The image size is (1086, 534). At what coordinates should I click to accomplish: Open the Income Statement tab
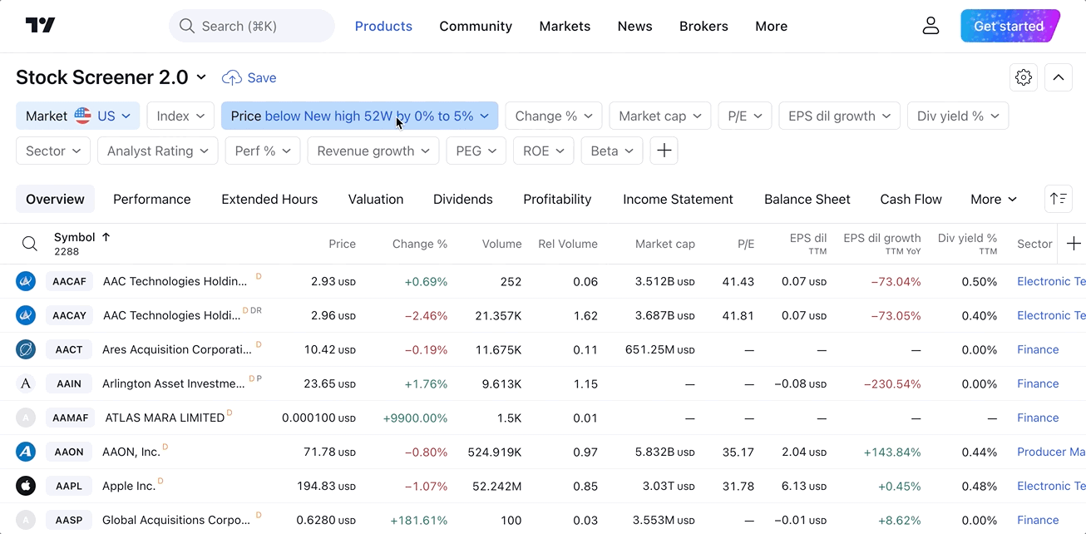coord(678,199)
